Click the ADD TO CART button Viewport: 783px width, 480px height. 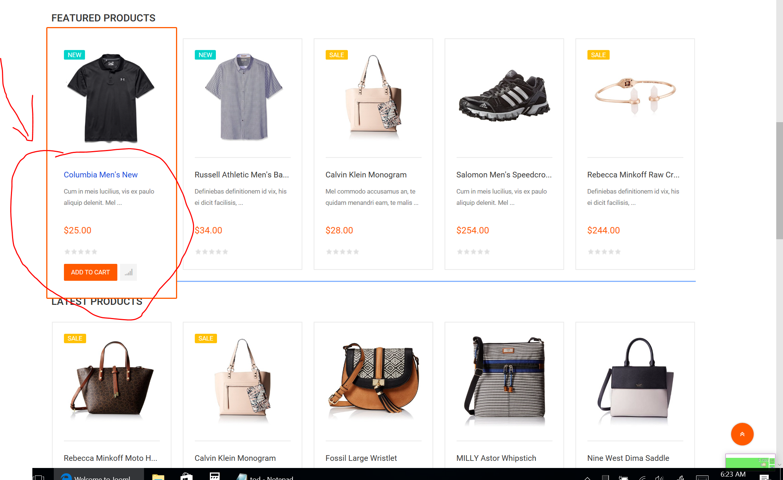pos(90,272)
